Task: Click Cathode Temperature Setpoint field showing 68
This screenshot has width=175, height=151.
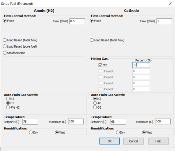Action: coord(118,122)
